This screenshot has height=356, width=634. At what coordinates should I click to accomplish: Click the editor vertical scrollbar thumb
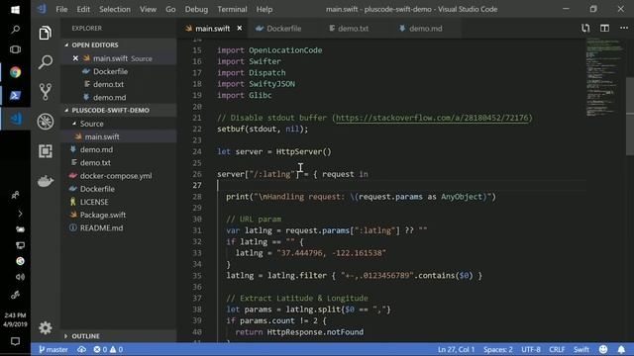(x=630, y=117)
